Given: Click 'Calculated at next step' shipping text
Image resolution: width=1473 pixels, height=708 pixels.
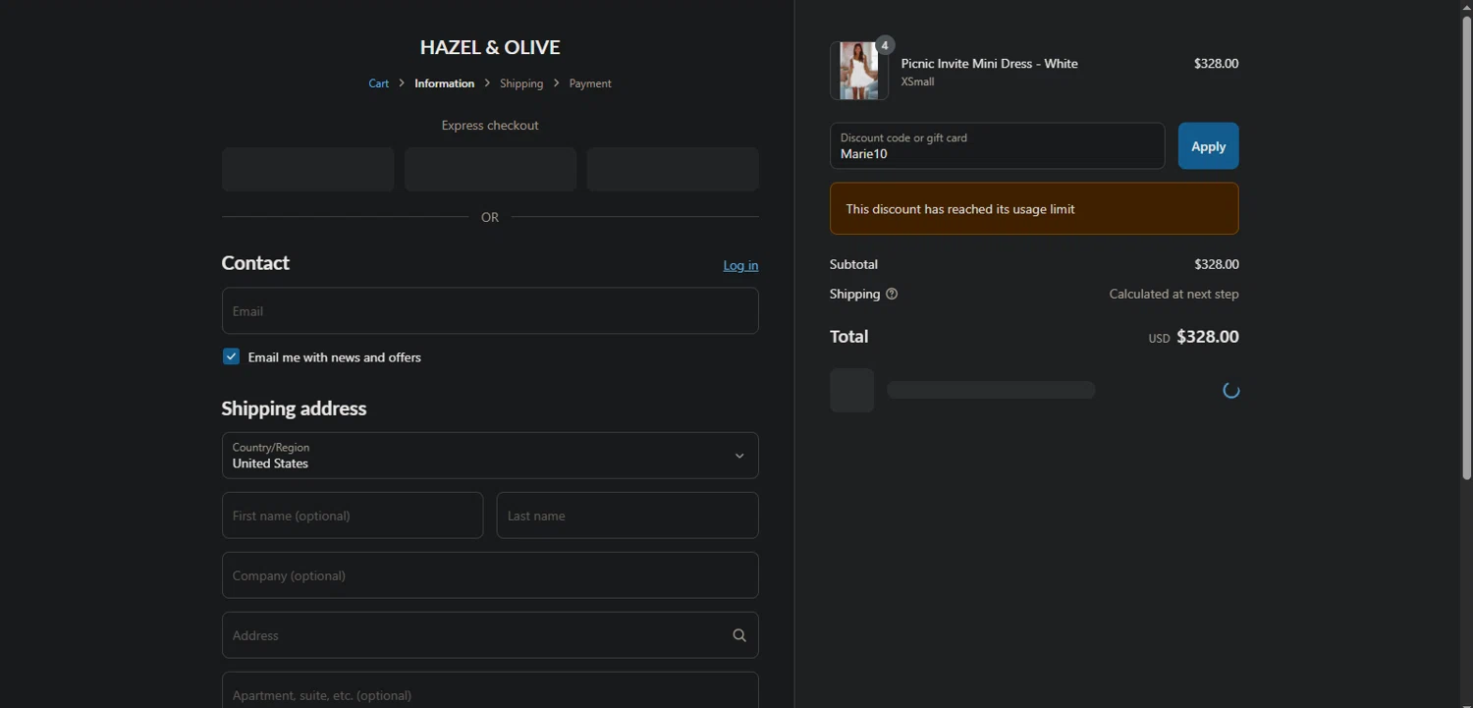Looking at the screenshot, I should tap(1173, 294).
